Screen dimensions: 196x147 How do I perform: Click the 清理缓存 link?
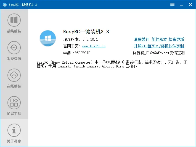click(141, 40)
